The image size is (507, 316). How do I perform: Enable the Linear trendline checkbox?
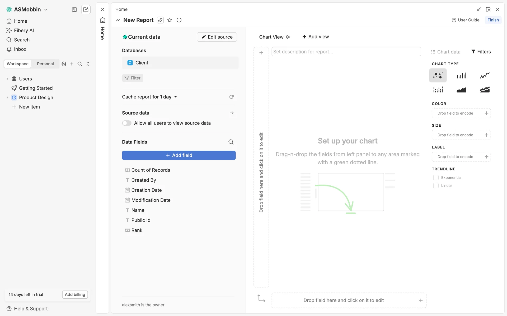tap(436, 186)
